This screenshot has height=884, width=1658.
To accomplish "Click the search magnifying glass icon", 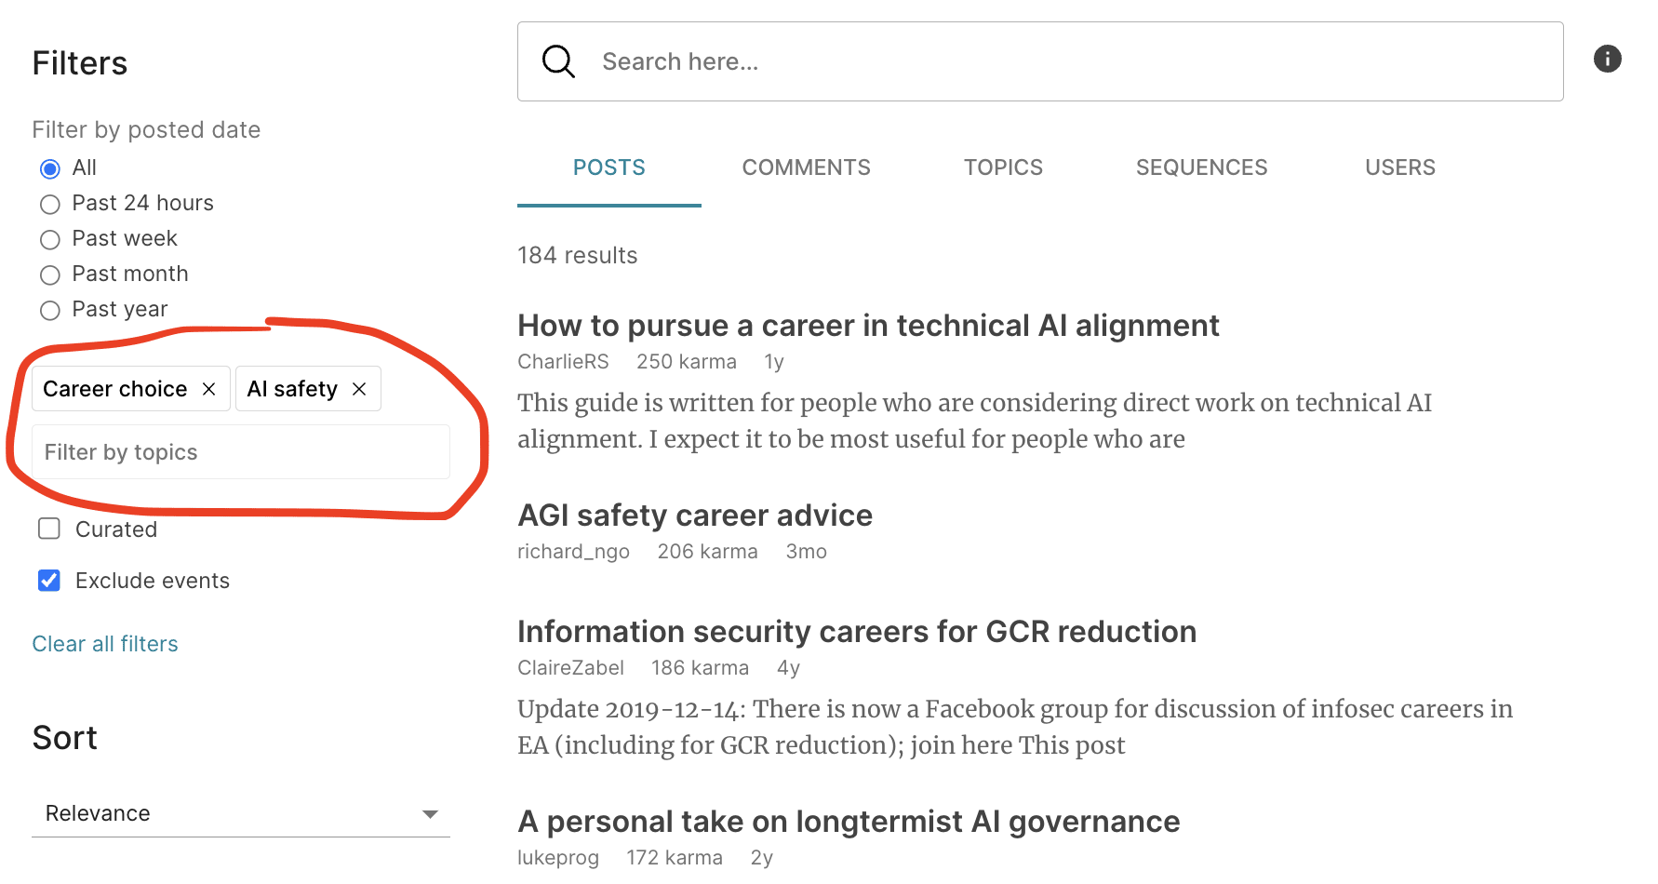I will tap(558, 61).
